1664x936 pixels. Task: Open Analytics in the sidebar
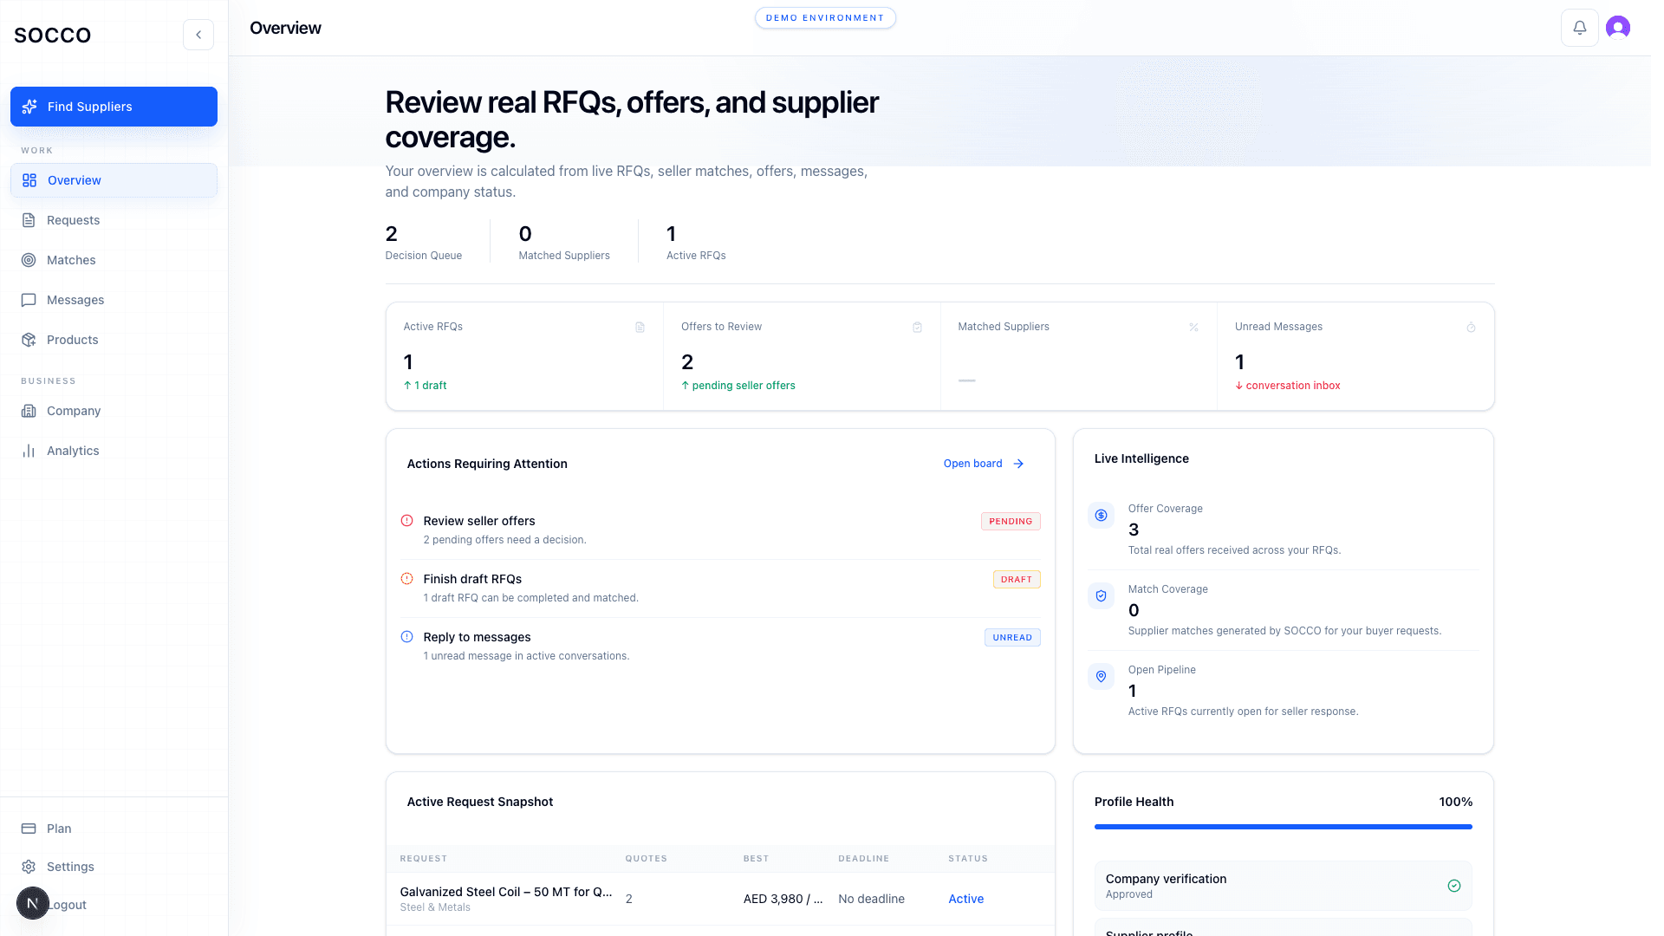(114, 451)
